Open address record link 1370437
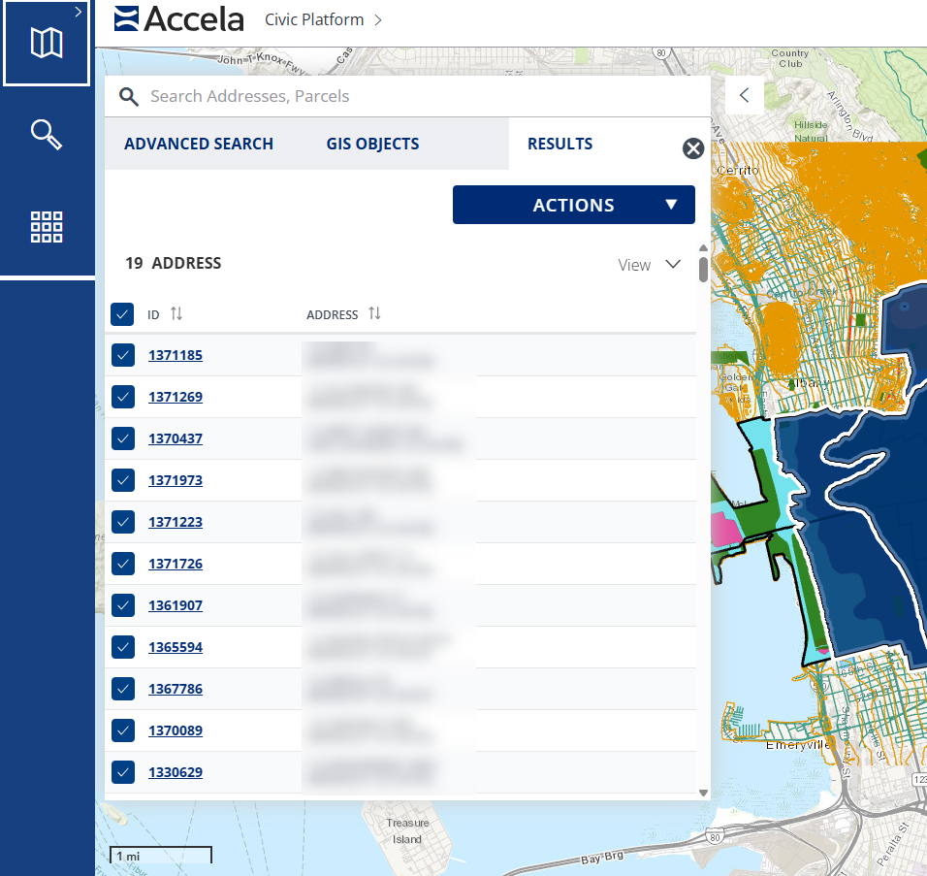927x876 pixels. [176, 438]
